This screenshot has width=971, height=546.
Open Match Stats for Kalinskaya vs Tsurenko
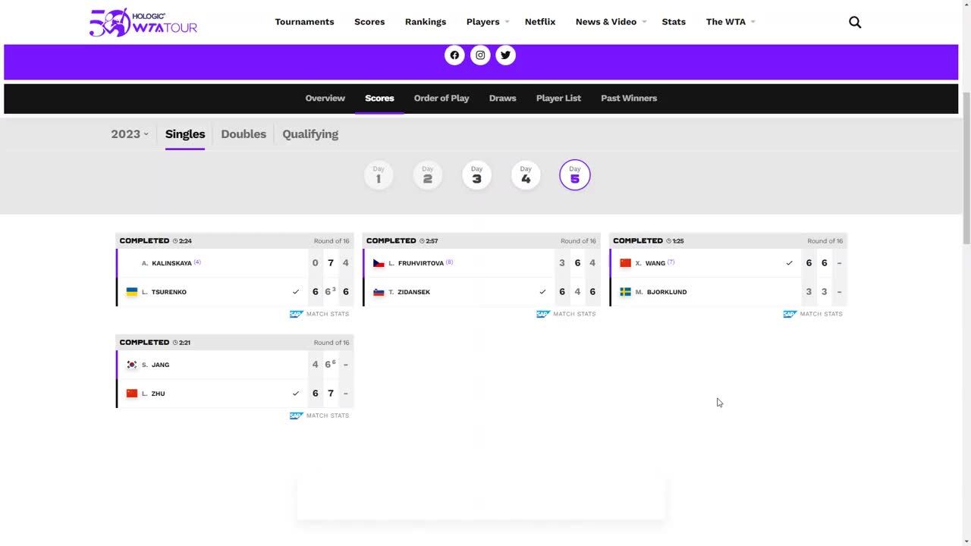328,314
